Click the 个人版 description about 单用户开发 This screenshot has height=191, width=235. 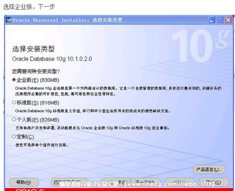coord(93,128)
